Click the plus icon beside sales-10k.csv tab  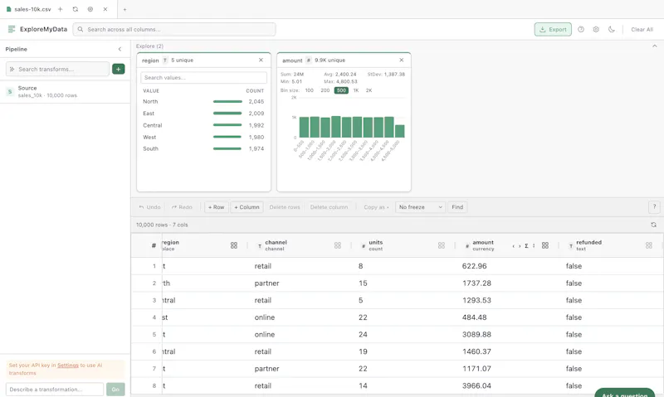point(60,9)
